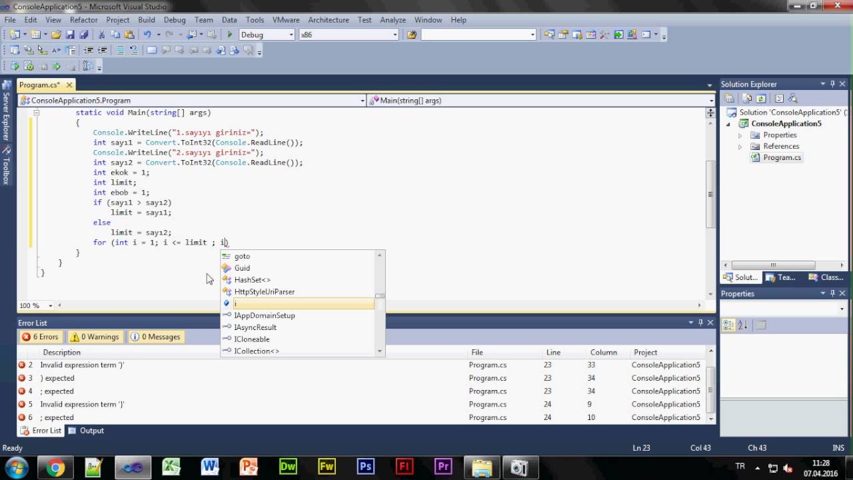Open a file with the Open File icon

click(x=56, y=35)
